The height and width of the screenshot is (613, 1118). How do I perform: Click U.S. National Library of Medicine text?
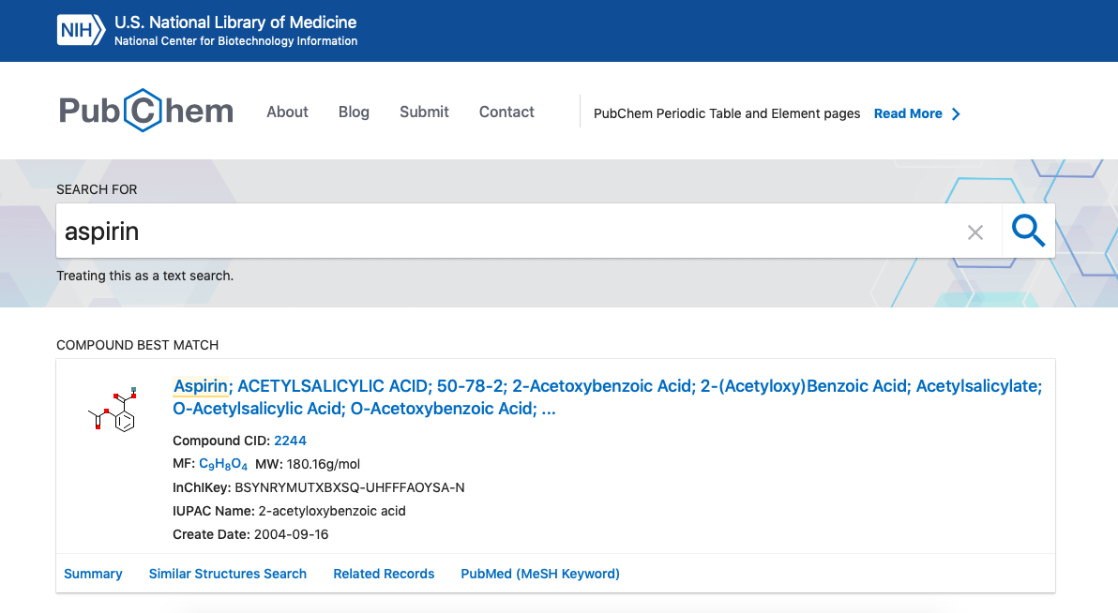tap(235, 22)
